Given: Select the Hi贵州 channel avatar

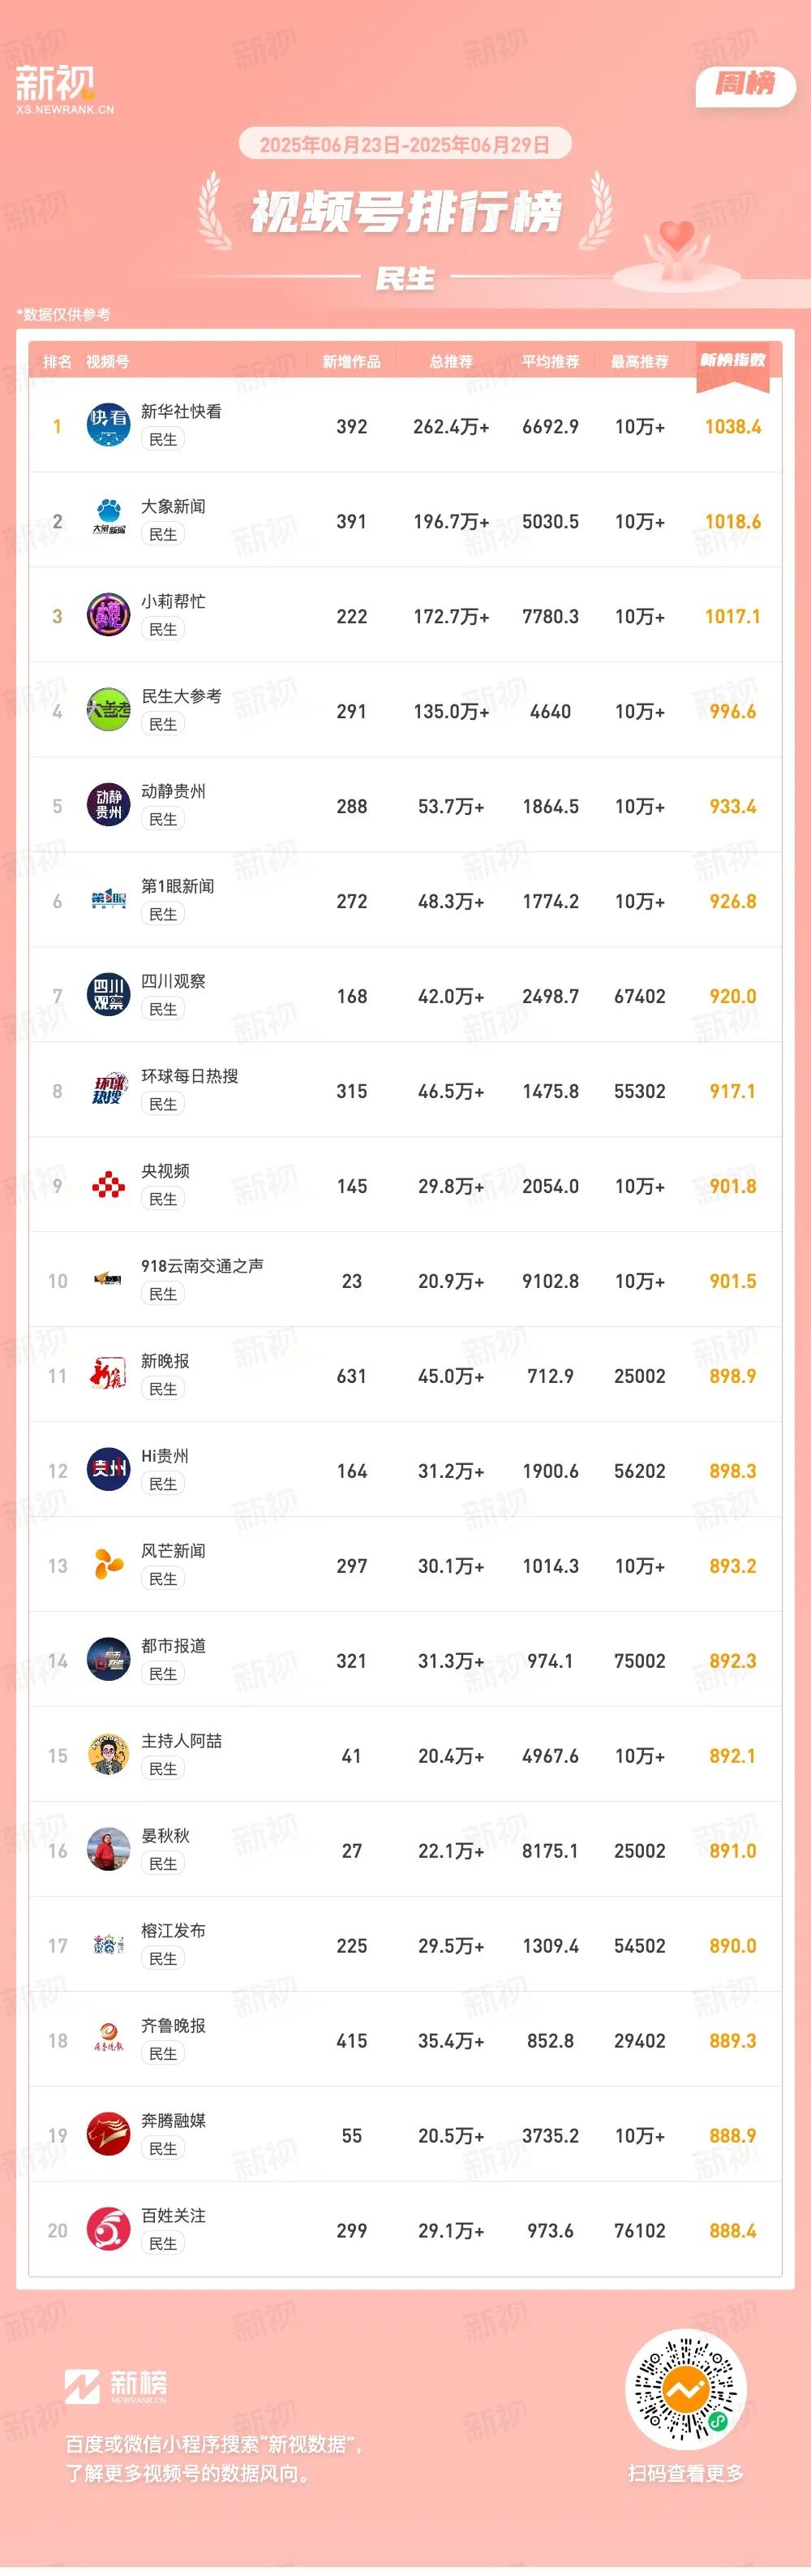Looking at the screenshot, I should click(x=108, y=1470).
